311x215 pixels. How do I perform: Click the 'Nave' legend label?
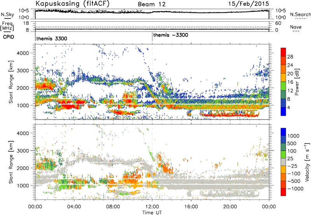(296, 27)
